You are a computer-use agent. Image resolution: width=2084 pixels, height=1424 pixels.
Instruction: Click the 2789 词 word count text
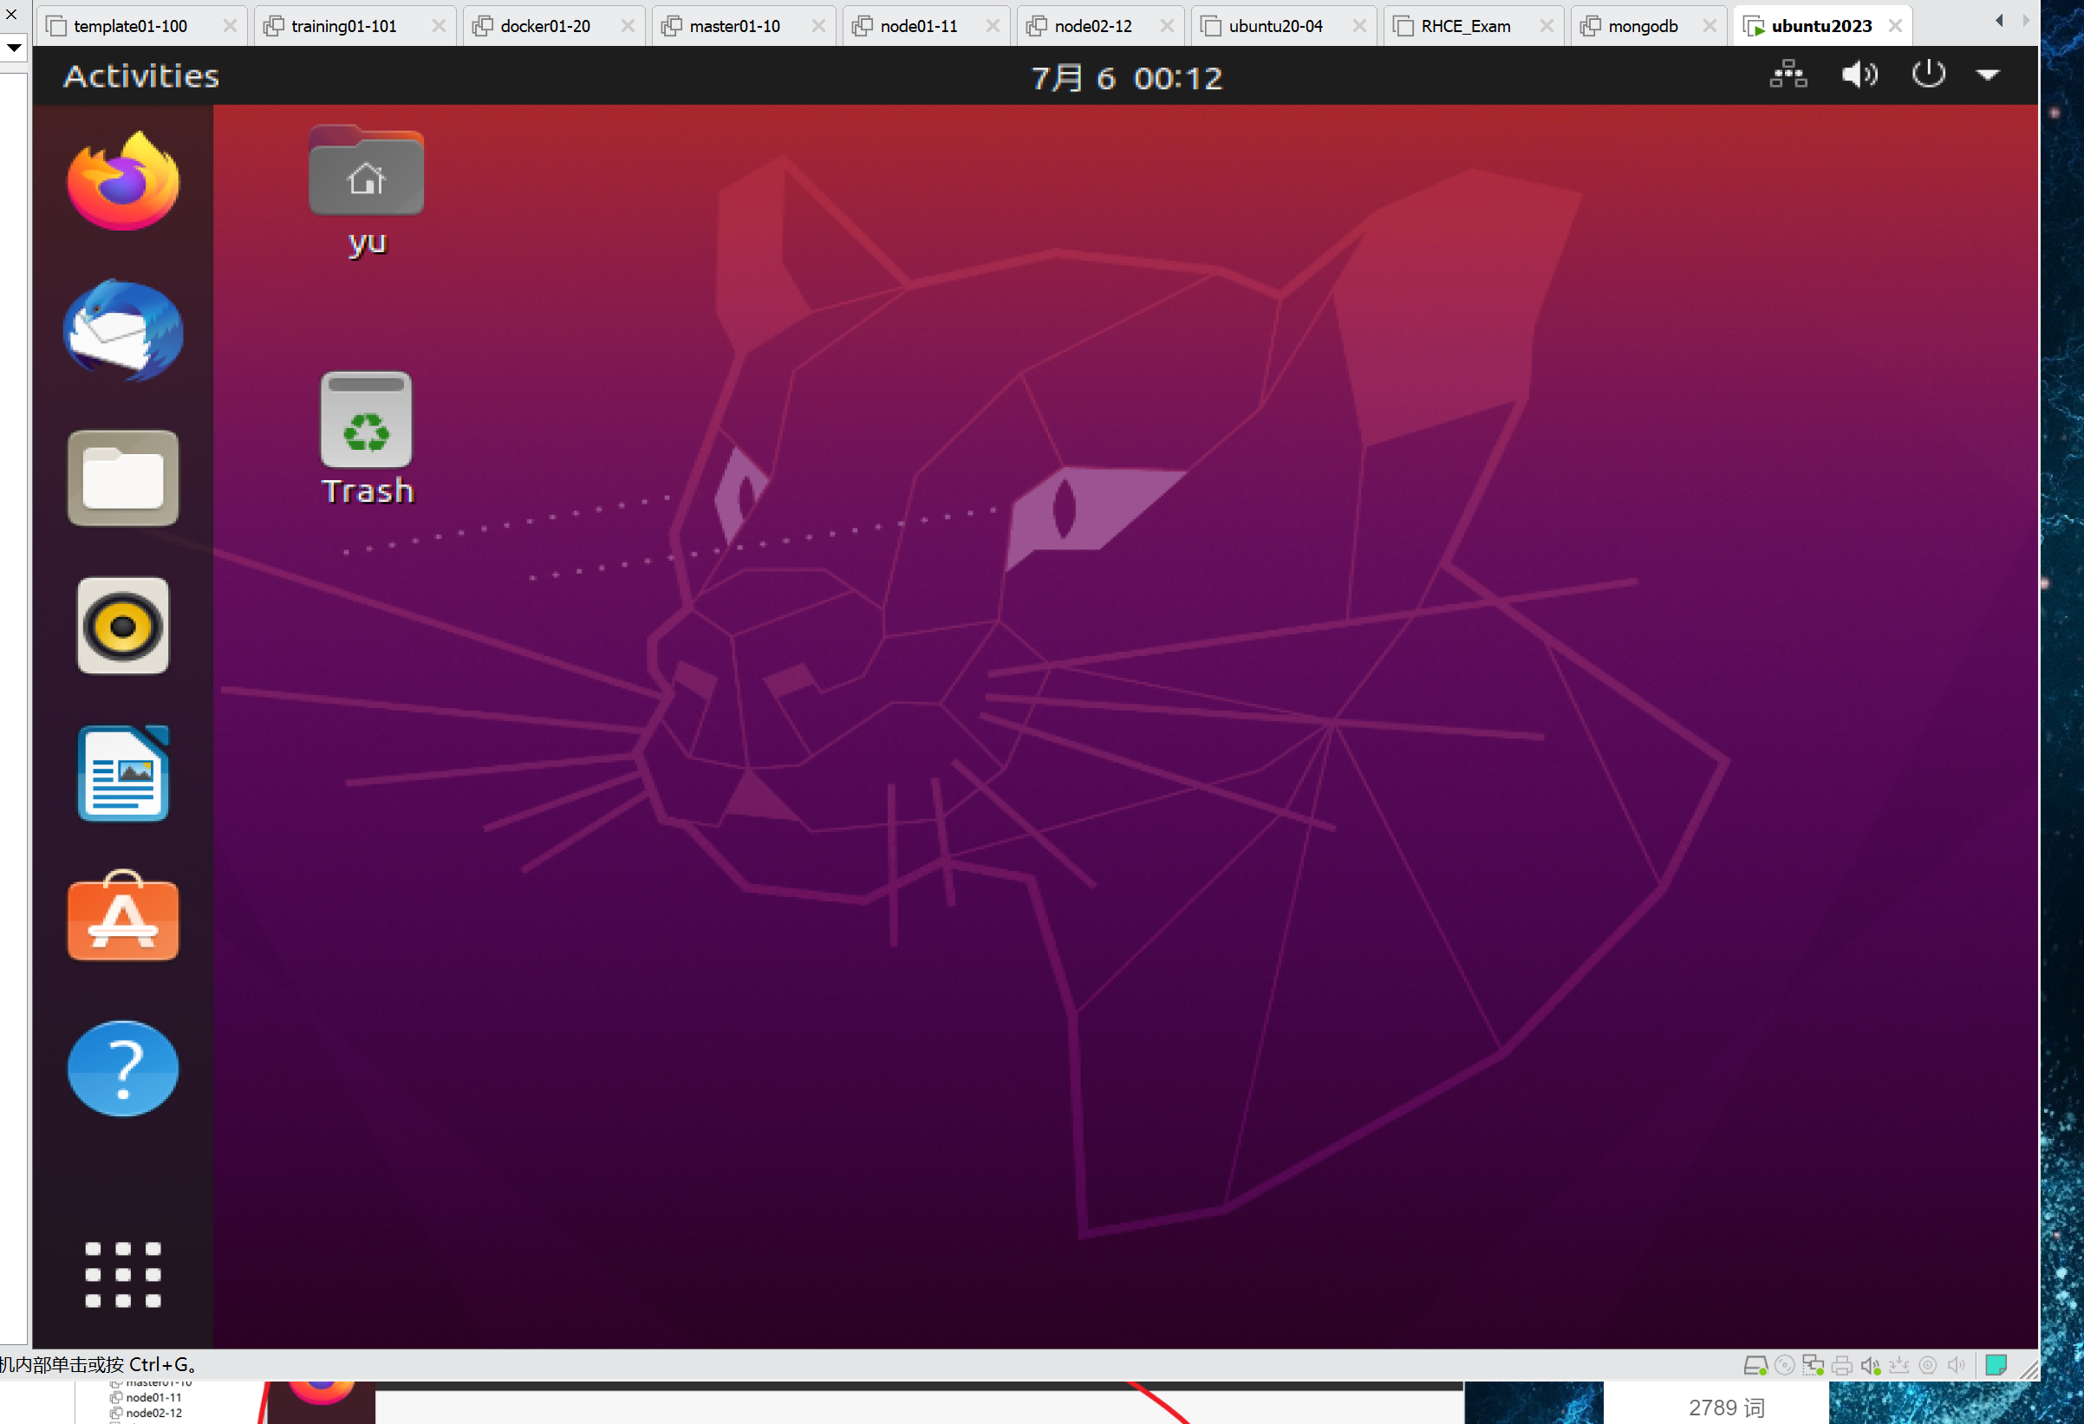[x=1726, y=1407]
